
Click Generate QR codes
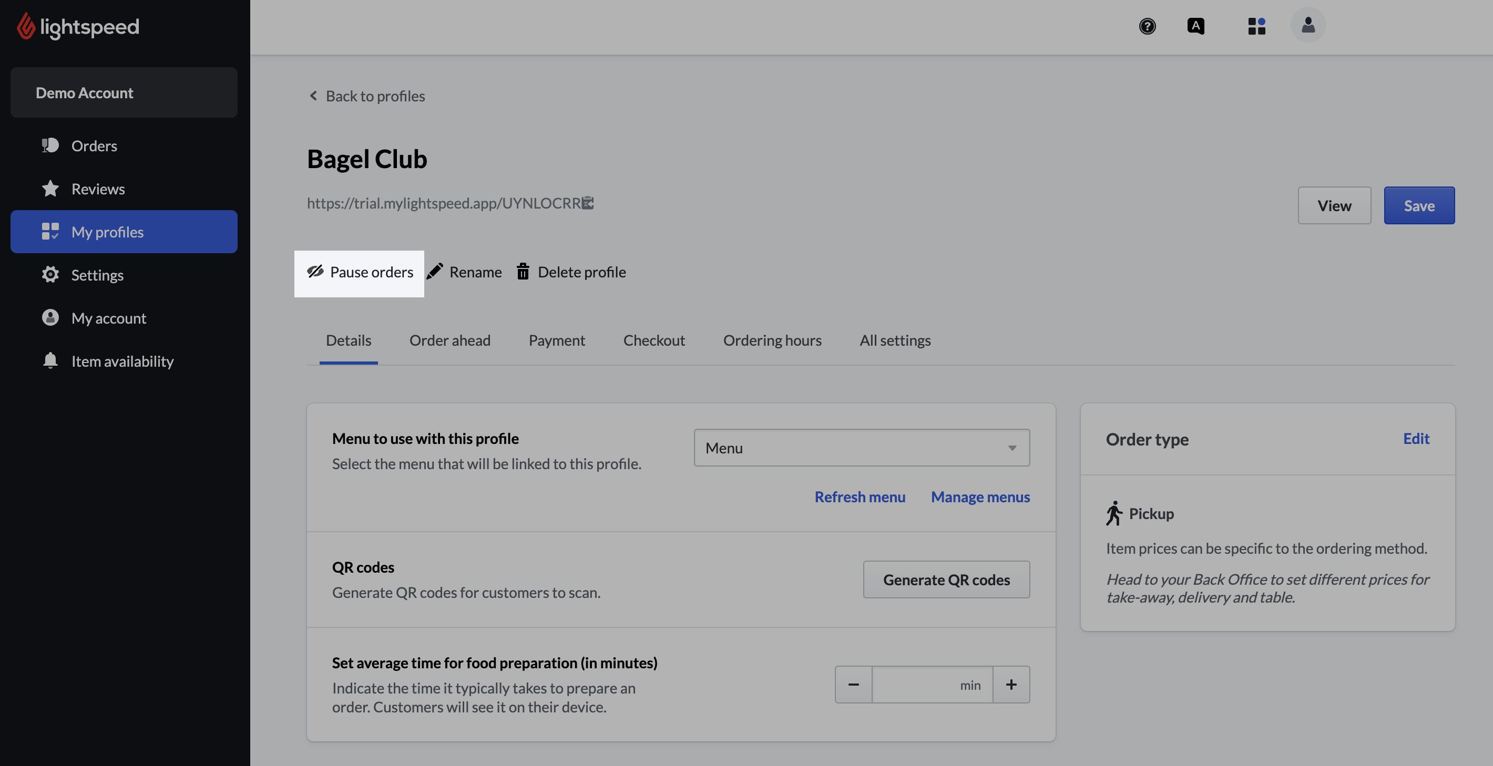[x=946, y=579]
